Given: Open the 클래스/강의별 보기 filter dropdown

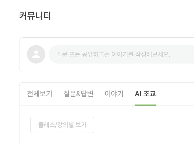Looking at the screenshot, I should pos(62,125).
